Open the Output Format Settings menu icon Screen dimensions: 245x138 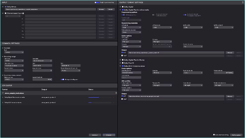[243, 2]
